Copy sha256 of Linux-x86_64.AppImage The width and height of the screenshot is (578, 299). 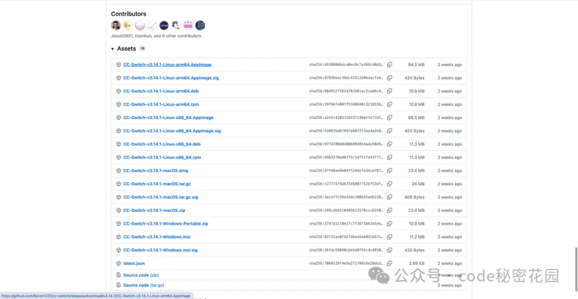coord(389,118)
